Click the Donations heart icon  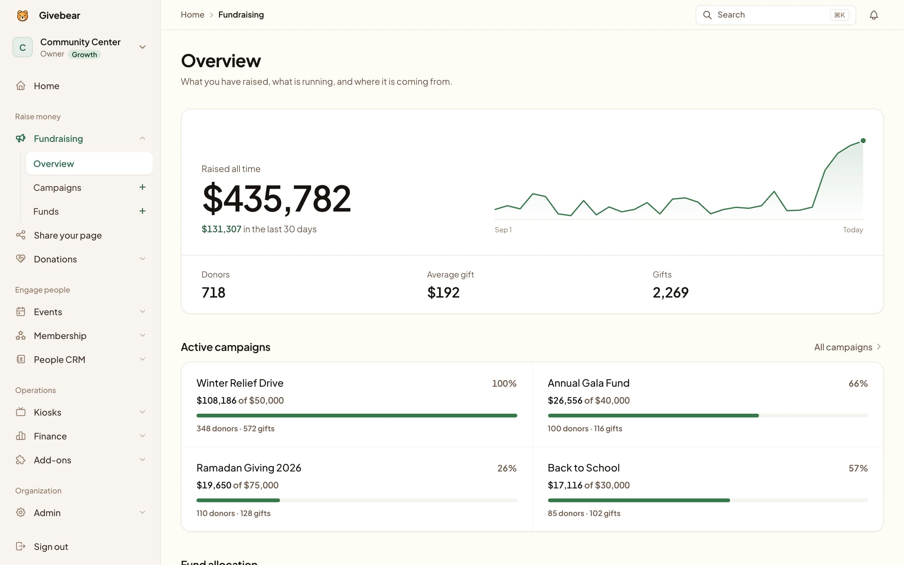click(x=20, y=259)
